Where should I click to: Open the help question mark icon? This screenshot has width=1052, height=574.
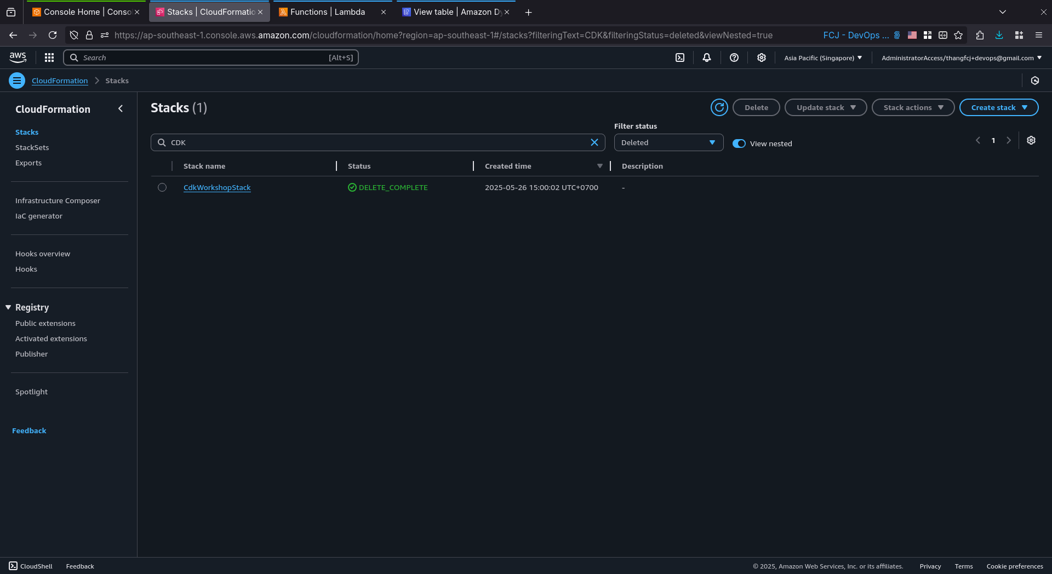coord(734,58)
